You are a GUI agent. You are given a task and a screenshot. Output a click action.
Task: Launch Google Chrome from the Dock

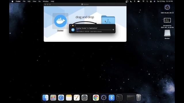point(96,98)
